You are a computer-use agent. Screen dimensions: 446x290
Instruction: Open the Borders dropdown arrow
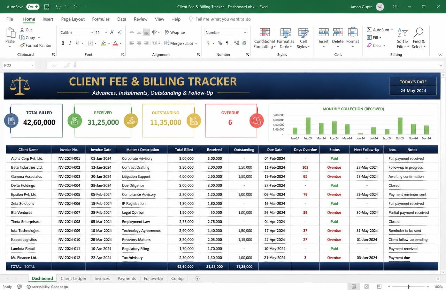pos(96,43)
